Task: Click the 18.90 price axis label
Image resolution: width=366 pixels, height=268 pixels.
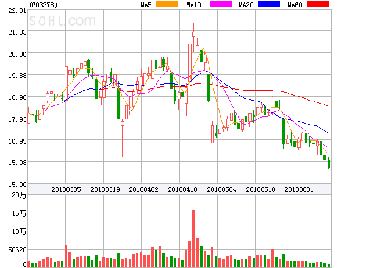Action: point(17,97)
